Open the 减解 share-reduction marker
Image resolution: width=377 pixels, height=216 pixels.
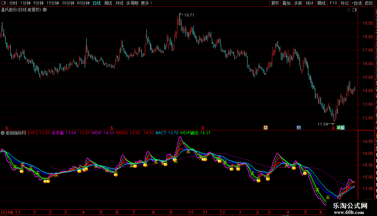coord(341,128)
